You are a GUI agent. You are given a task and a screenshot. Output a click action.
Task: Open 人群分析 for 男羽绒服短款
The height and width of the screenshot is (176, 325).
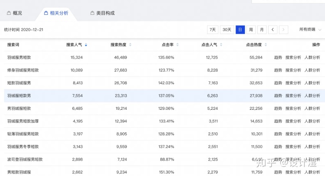pos(312,108)
